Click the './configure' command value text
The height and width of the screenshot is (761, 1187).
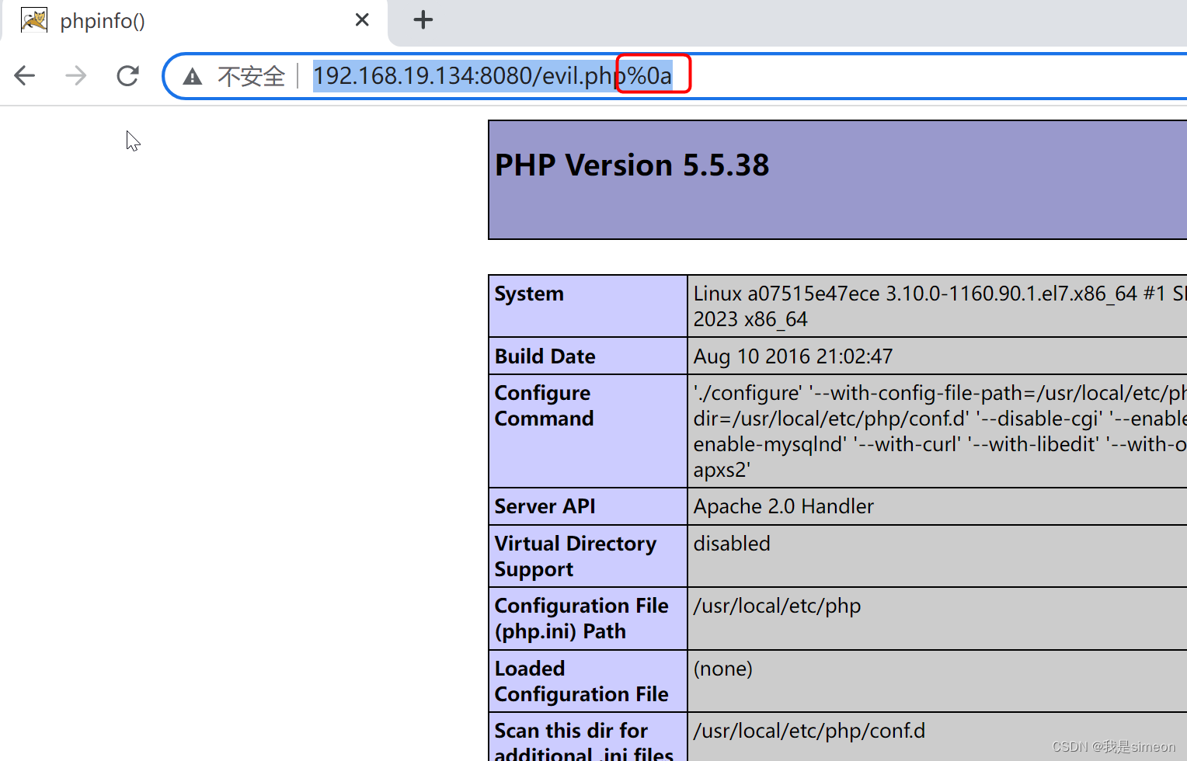click(x=940, y=431)
